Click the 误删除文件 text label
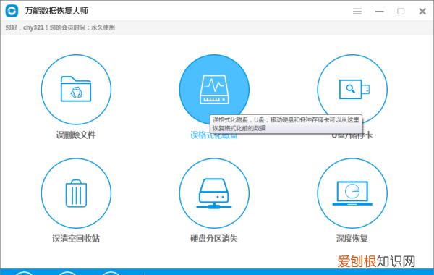This screenshot has height=275, width=434. 76,135
